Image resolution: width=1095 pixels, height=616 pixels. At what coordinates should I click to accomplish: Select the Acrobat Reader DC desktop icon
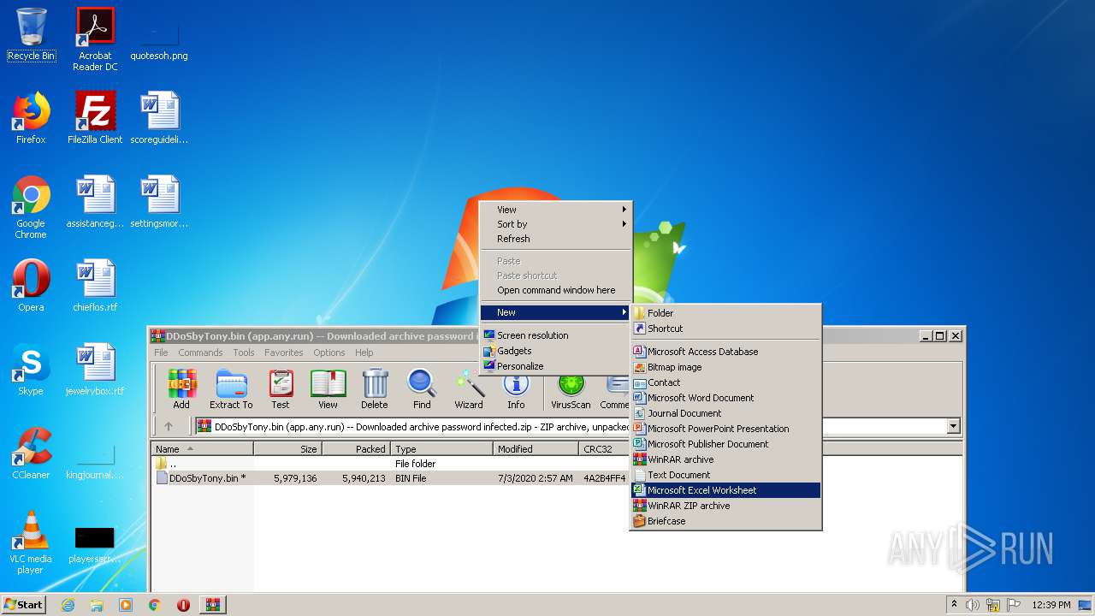click(x=95, y=39)
